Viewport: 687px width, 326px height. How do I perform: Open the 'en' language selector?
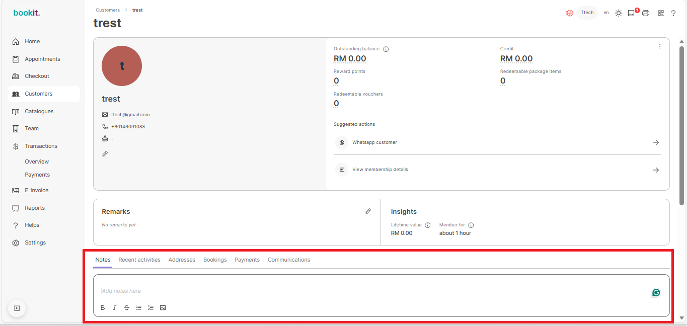[x=606, y=13]
